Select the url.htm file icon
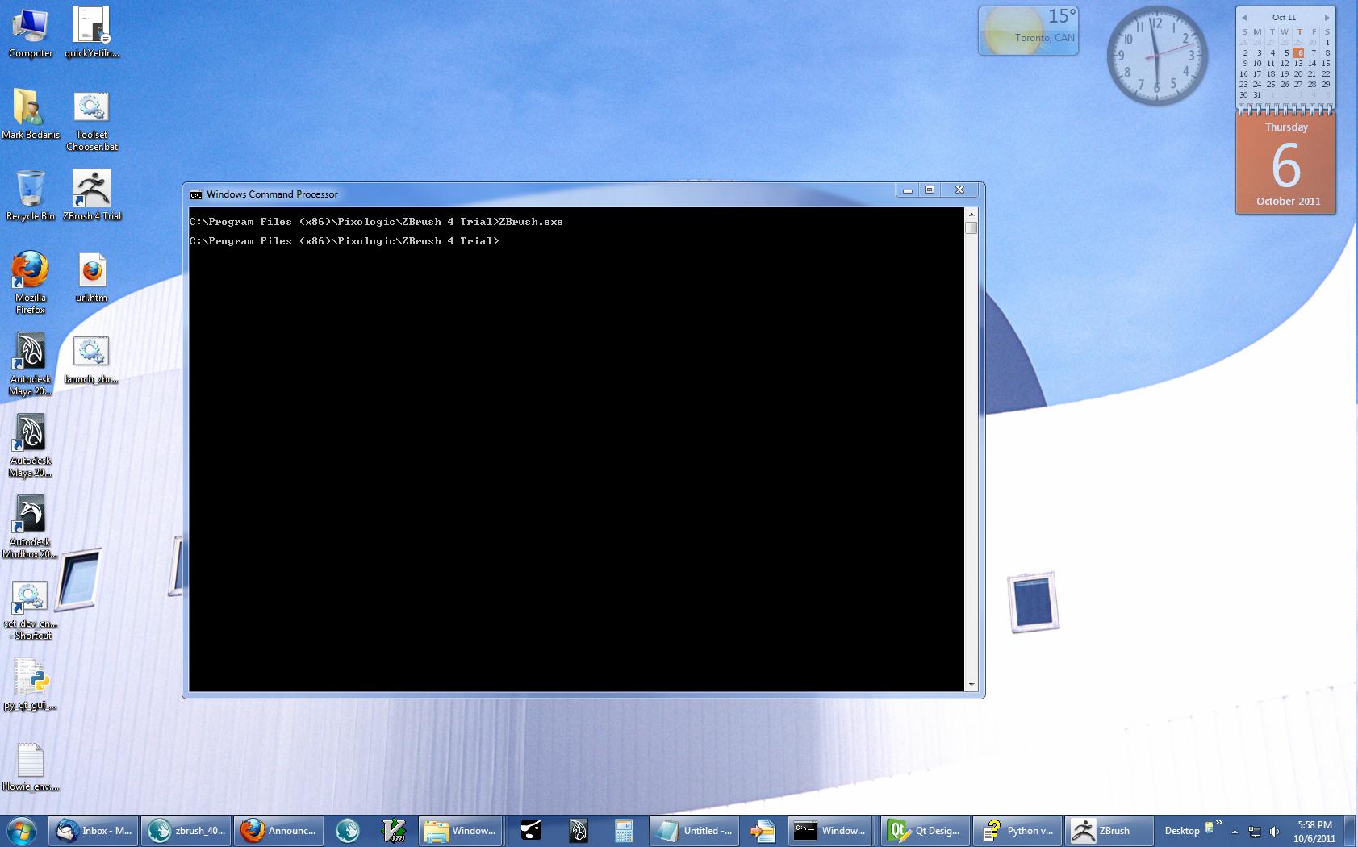 click(91, 277)
